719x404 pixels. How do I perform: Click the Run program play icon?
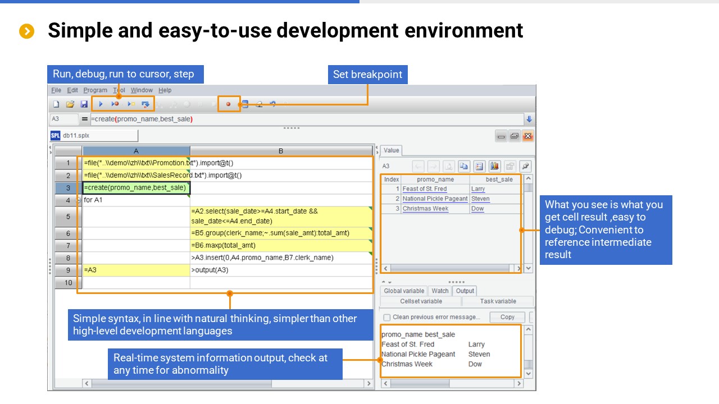coord(101,104)
